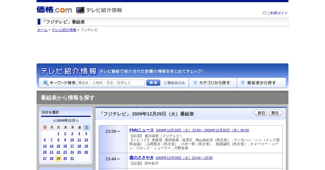Go to previous month with left arrow
Viewport: 325px width, 170px height.
click(54, 121)
